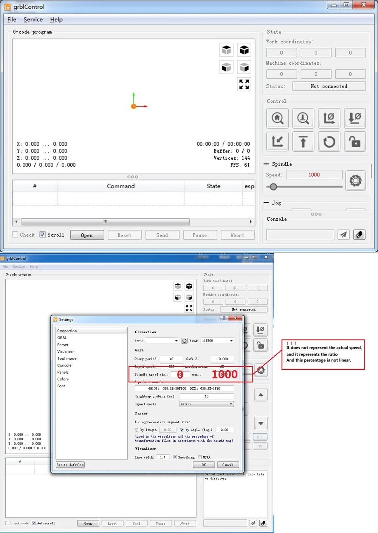Send the console command via paper-plane icon

coord(343,235)
